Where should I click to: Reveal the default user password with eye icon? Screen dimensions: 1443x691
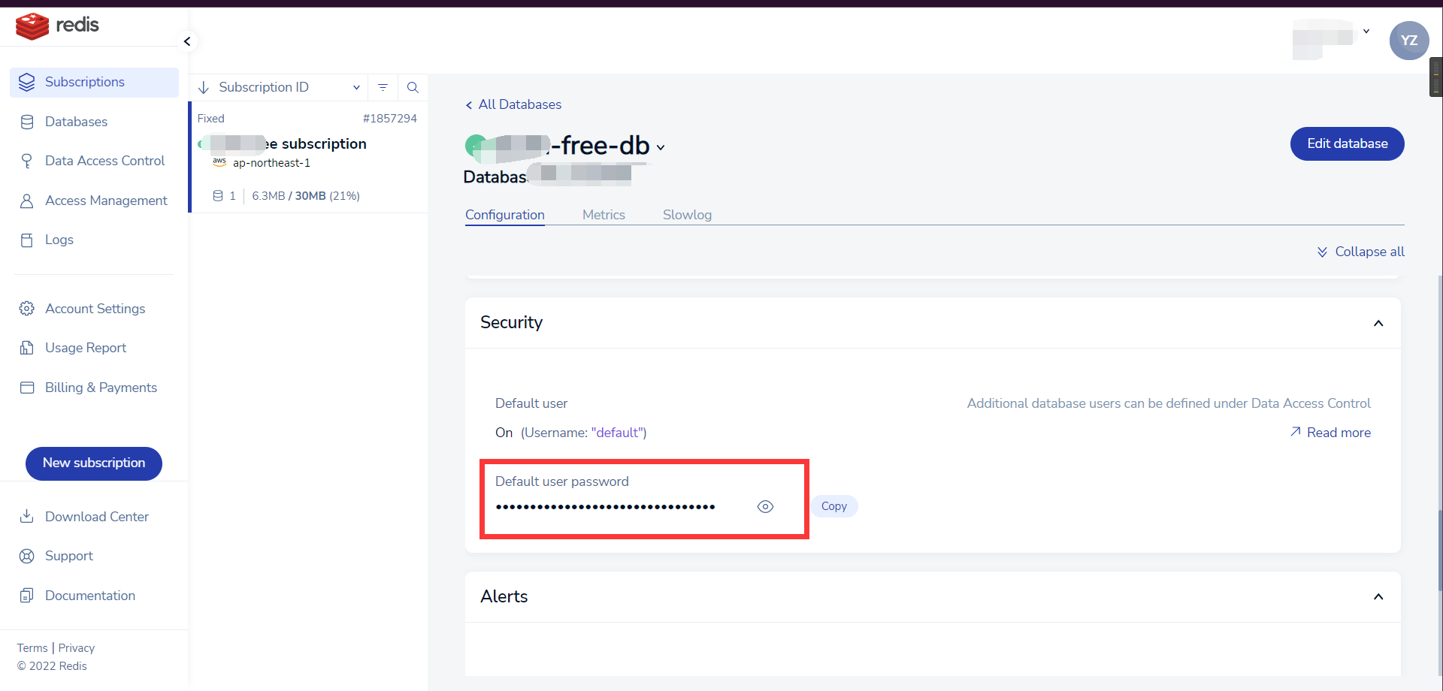point(765,507)
